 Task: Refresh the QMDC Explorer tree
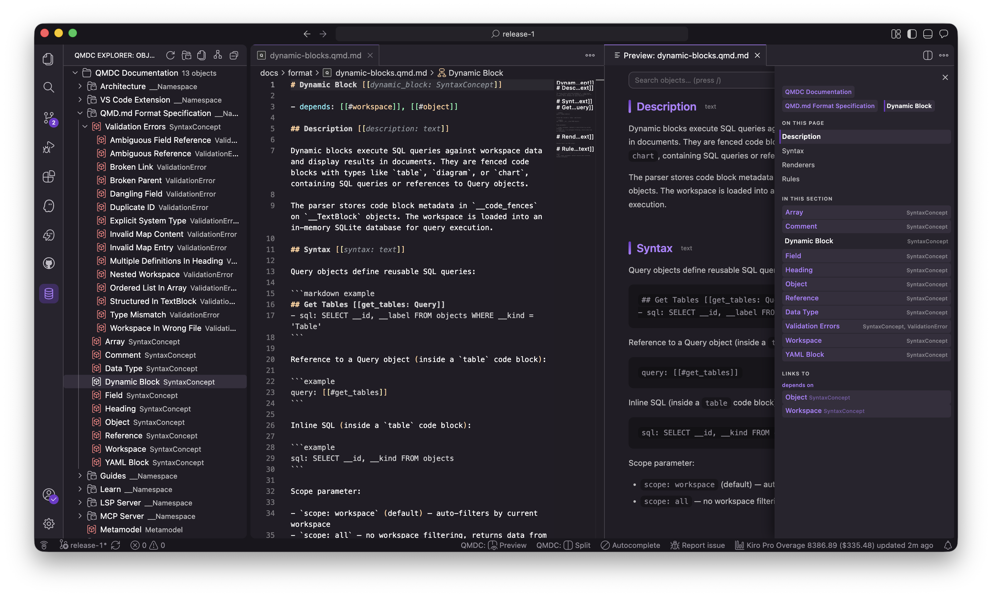pyautogui.click(x=170, y=55)
